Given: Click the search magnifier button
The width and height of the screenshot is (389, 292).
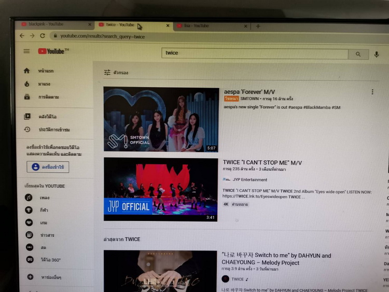Looking at the screenshot, I should click(358, 54).
